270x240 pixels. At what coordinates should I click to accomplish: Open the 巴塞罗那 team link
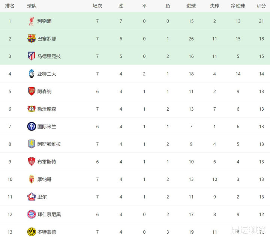(47, 39)
